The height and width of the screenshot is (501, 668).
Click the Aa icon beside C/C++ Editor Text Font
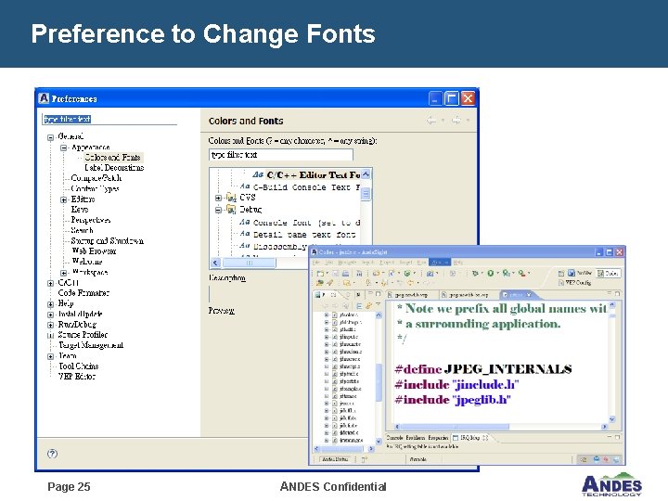tap(258, 174)
